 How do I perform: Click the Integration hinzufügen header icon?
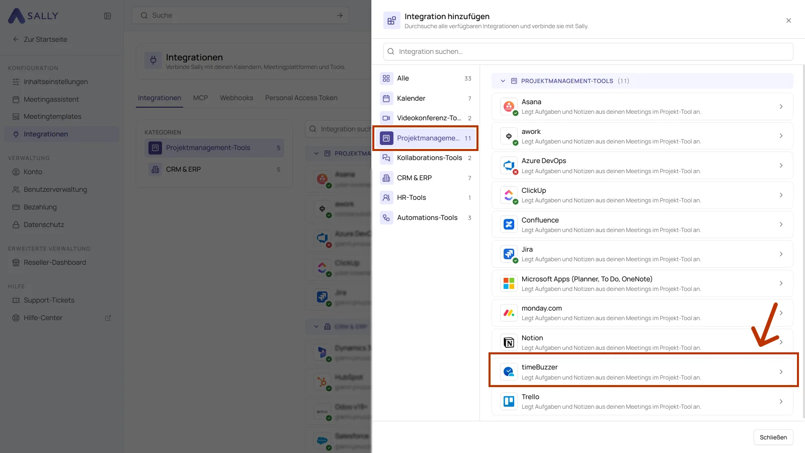coord(392,21)
